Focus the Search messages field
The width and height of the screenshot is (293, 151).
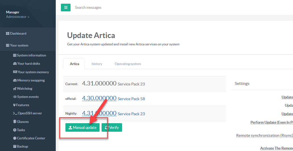114,8
